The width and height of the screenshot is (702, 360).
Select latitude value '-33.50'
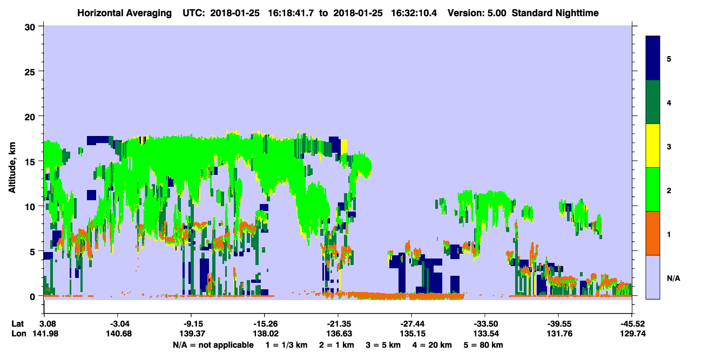(484, 324)
